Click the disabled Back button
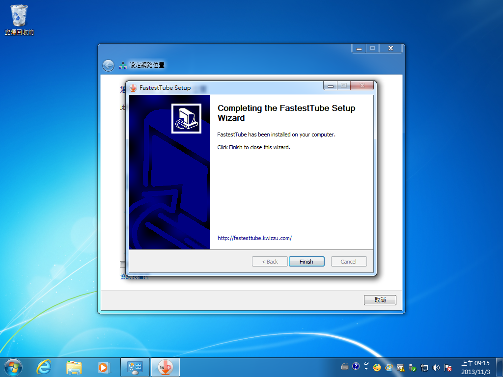The height and width of the screenshot is (377, 503). click(x=270, y=261)
